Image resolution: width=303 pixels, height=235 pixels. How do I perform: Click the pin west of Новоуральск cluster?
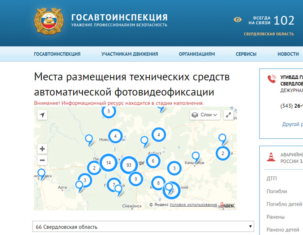[89, 139]
